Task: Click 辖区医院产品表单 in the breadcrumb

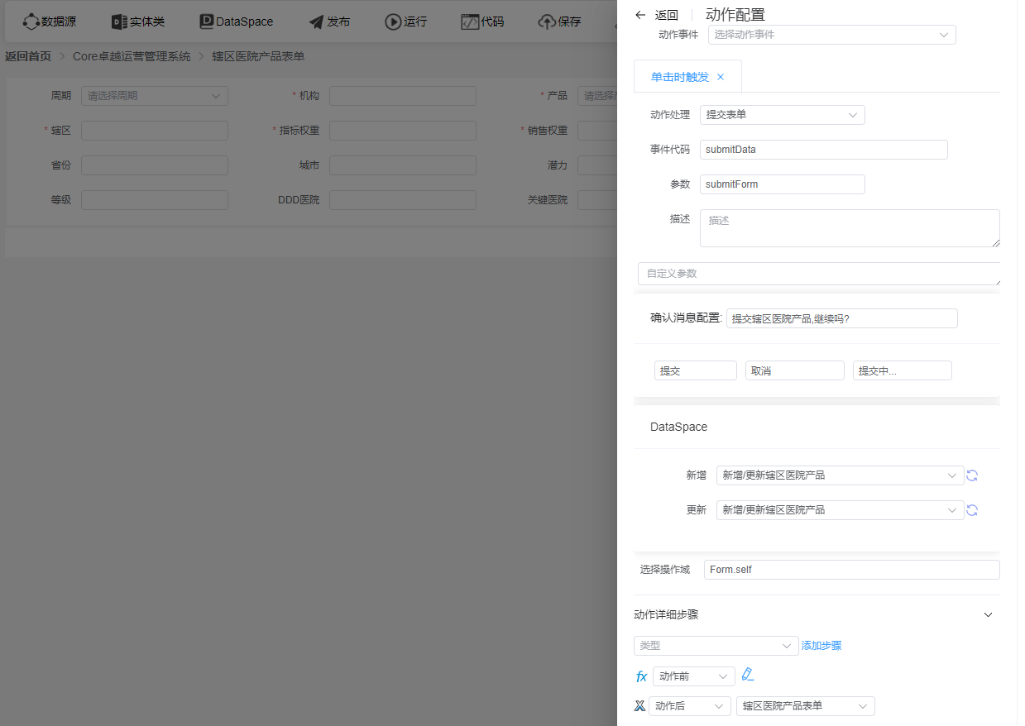Action: tap(258, 56)
